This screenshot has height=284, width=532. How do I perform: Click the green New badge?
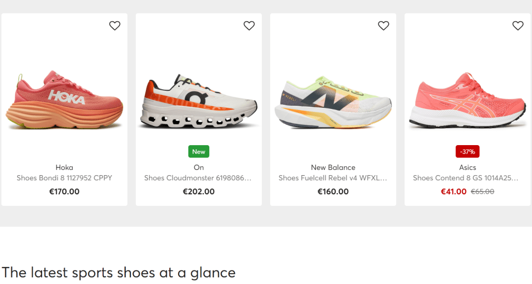tap(199, 152)
